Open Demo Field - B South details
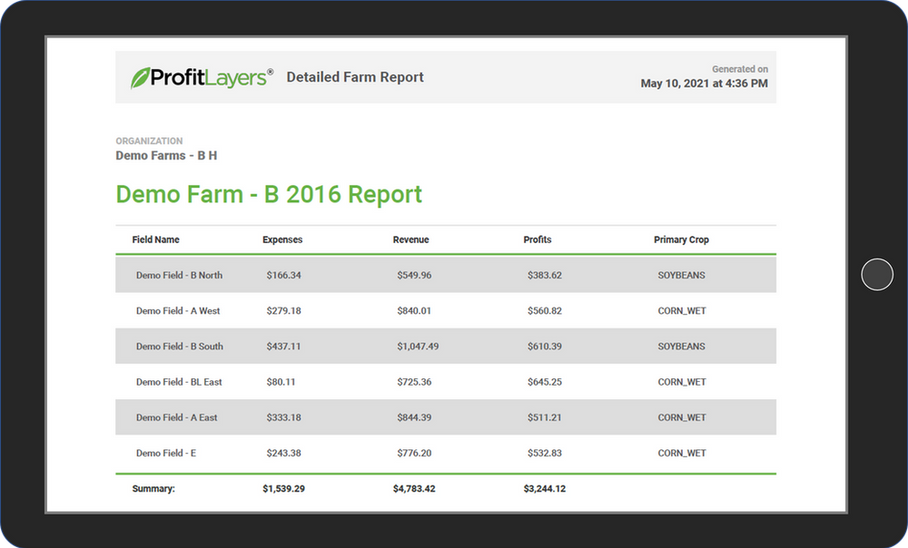Screen dimensions: 908x548 click(x=180, y=347)
